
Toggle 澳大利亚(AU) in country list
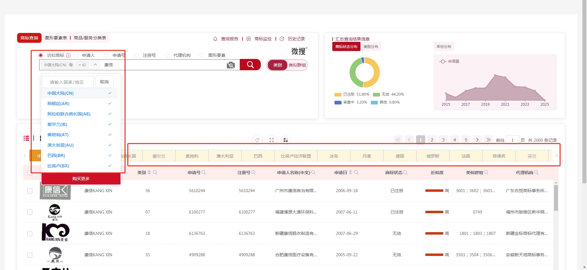79,145
